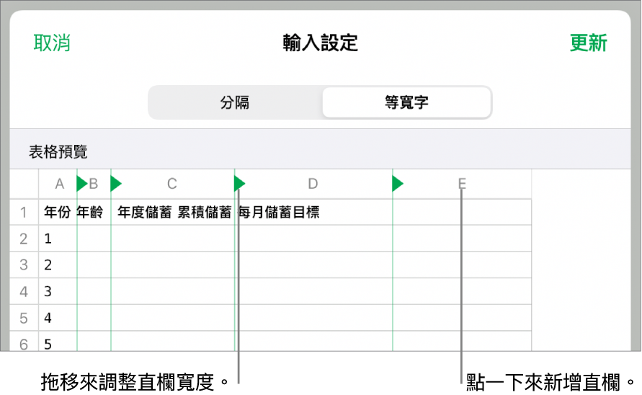Image resolution: width=642 pixels, height=395 pixels.
Task: Click the text 累積儲蓄 in row 1
Action: pyautogui.click(x=205, y=212)
